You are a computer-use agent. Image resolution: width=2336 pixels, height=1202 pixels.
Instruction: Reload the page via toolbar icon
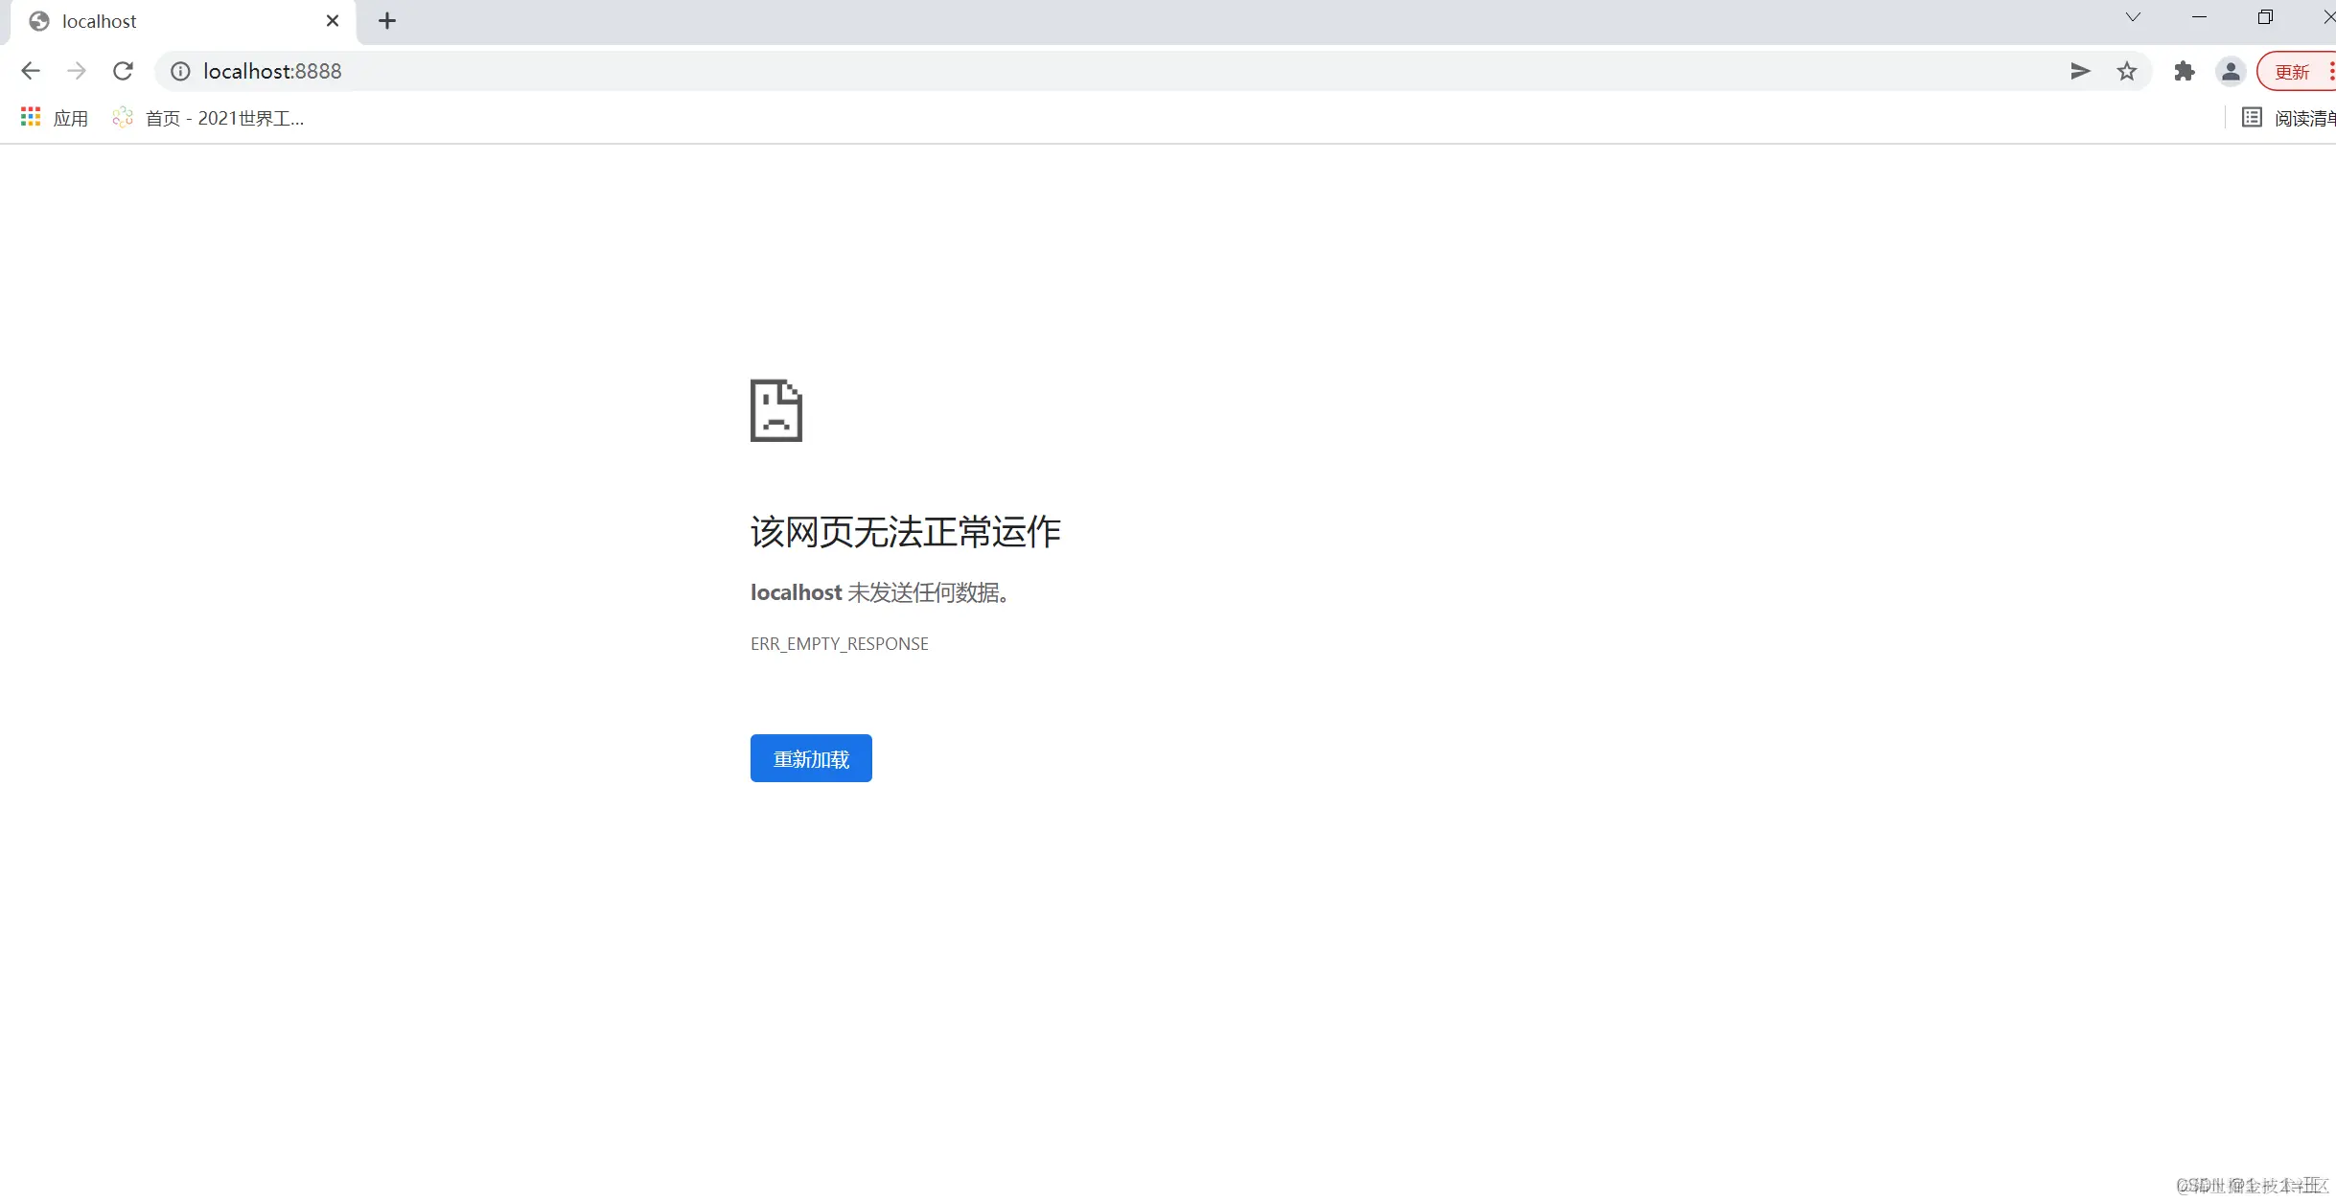(123, 71)
